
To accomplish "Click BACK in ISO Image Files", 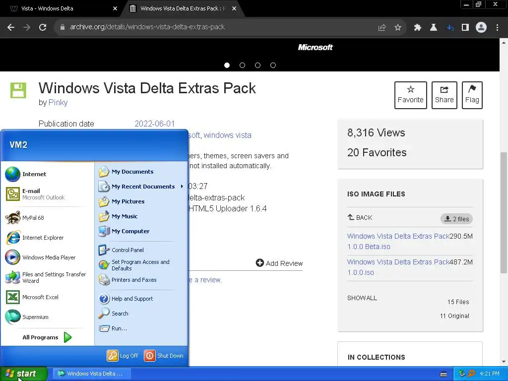I will pyautogui.click(x=360, y=217).
